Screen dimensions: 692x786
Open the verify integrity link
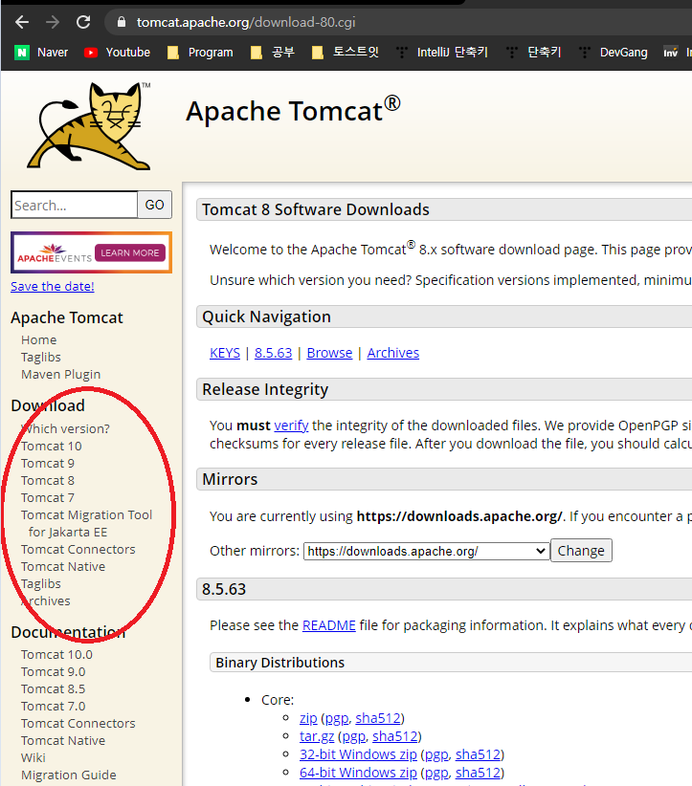click(291, 426)
